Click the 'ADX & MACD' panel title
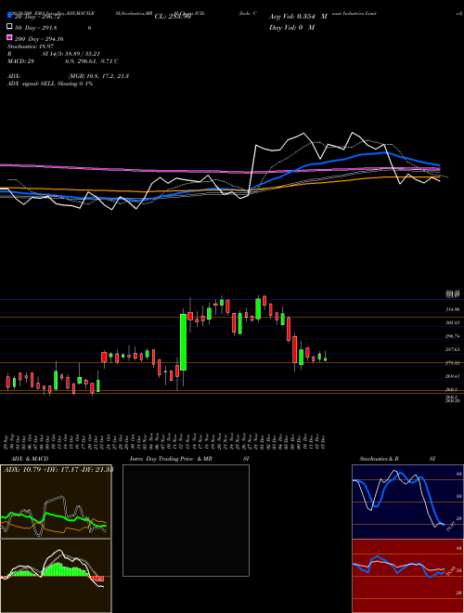Viewport: 464px width, 613px height. pyautogui.click(x=30, y=459)
